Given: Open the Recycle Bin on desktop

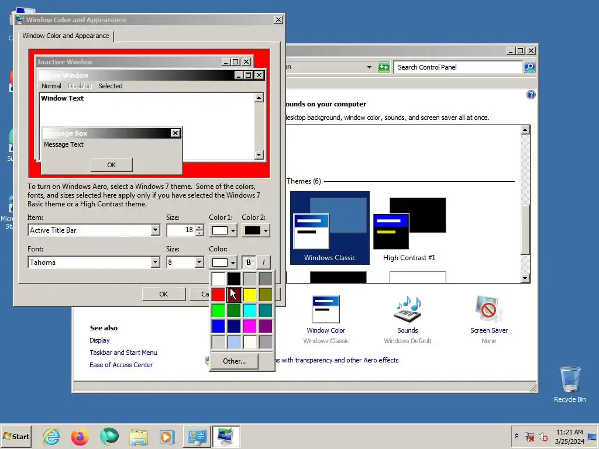Looking at the screenshot, I should (570, 385).
